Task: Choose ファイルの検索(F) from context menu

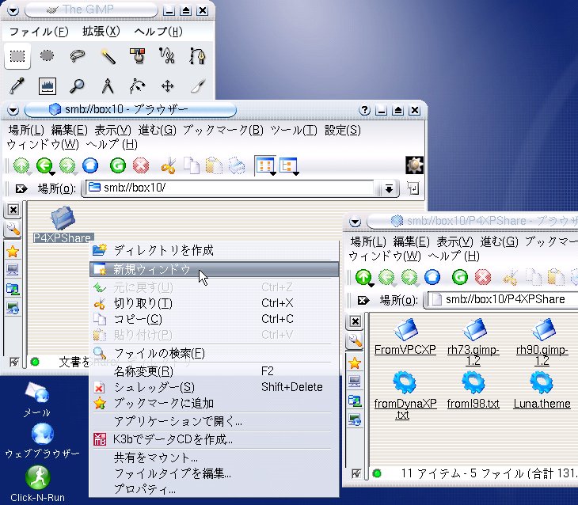Action: 214,354
